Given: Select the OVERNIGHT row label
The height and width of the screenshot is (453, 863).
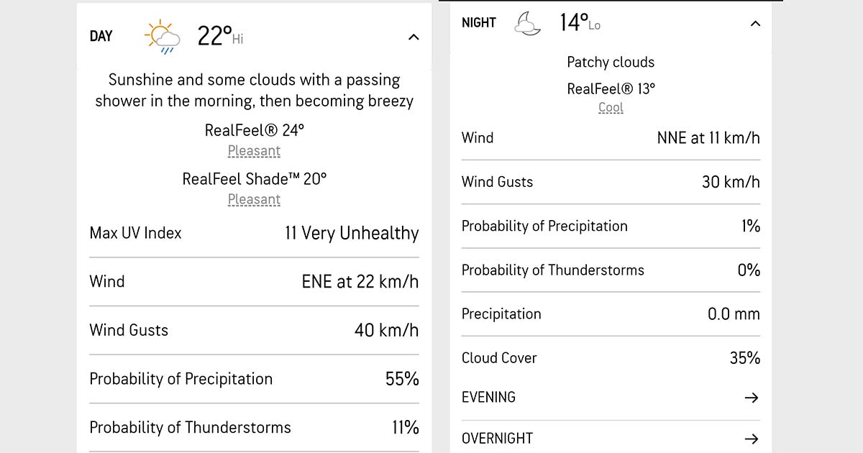Looking at the screenshot, I should pyautogui.click(x=497, y=439).
